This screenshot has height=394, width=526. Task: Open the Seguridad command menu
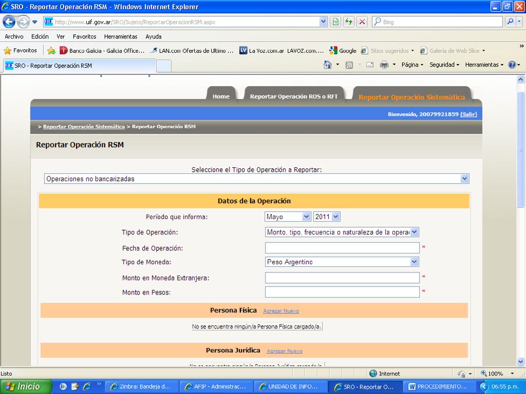tap(444, 65)
